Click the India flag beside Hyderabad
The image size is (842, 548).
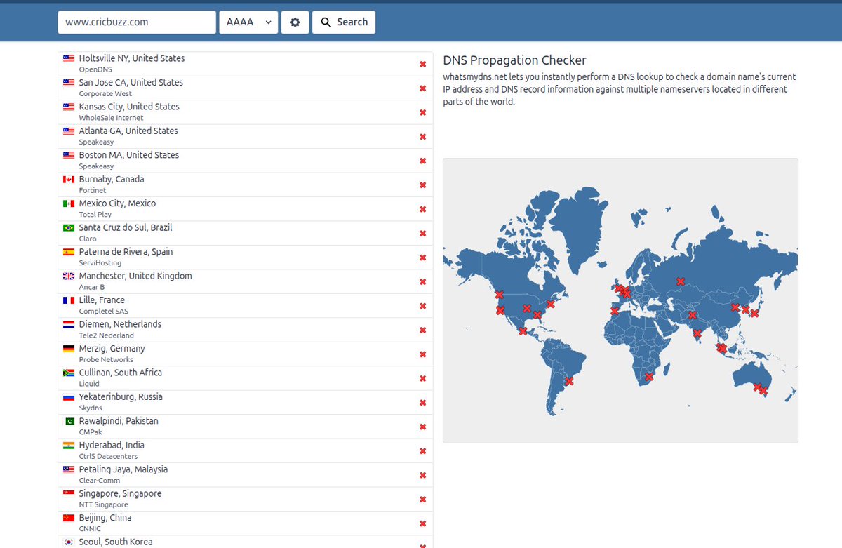pyautogui.click(x=69, y=446)
